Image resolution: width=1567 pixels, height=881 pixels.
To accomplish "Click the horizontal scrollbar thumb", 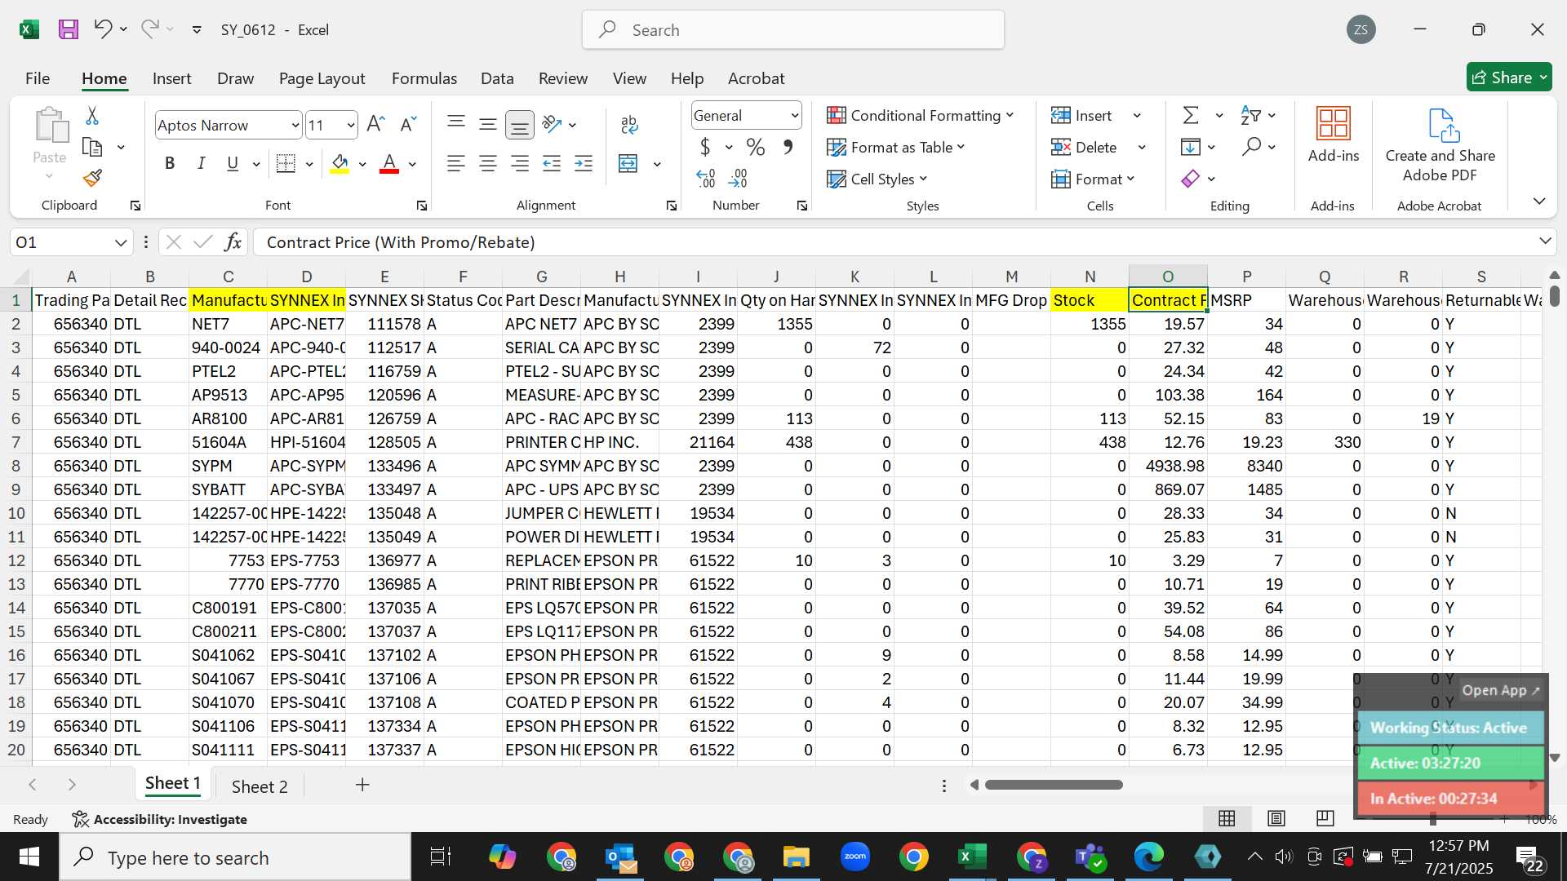I will [1054, 785].
